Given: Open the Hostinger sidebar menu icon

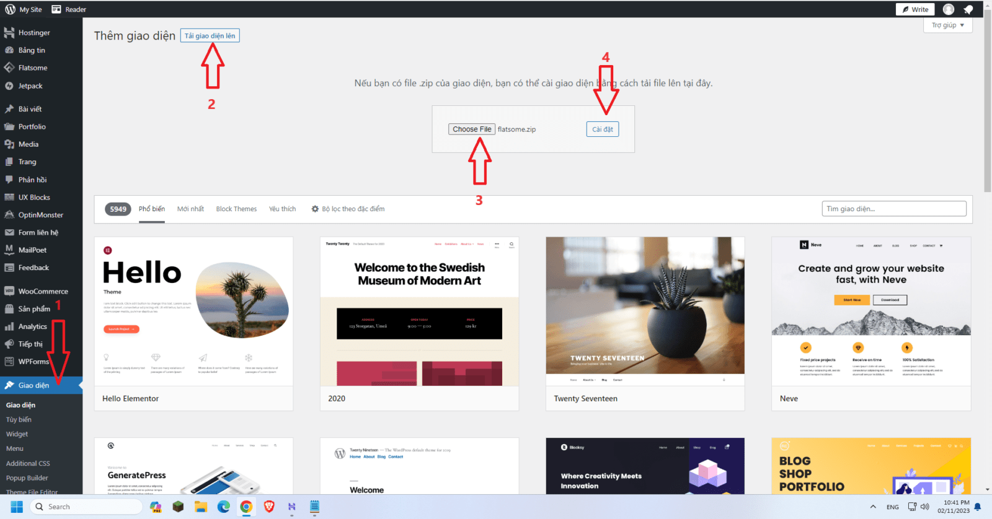Looking at the screenshot, I should (x=9, y=33).
